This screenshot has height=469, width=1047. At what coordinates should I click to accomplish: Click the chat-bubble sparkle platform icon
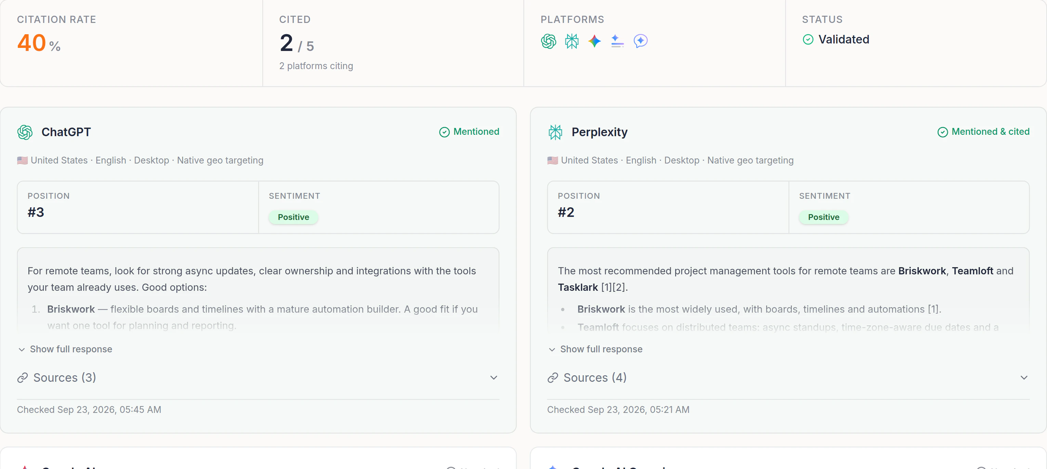coord(641,41)
